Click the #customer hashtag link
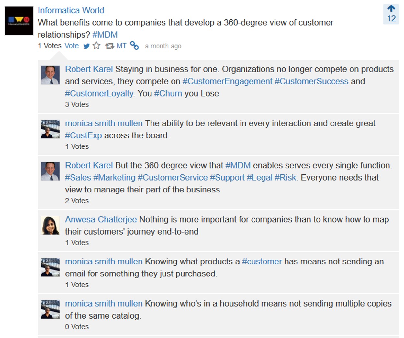Screen dimensions: 404x338 click(262, 262)
